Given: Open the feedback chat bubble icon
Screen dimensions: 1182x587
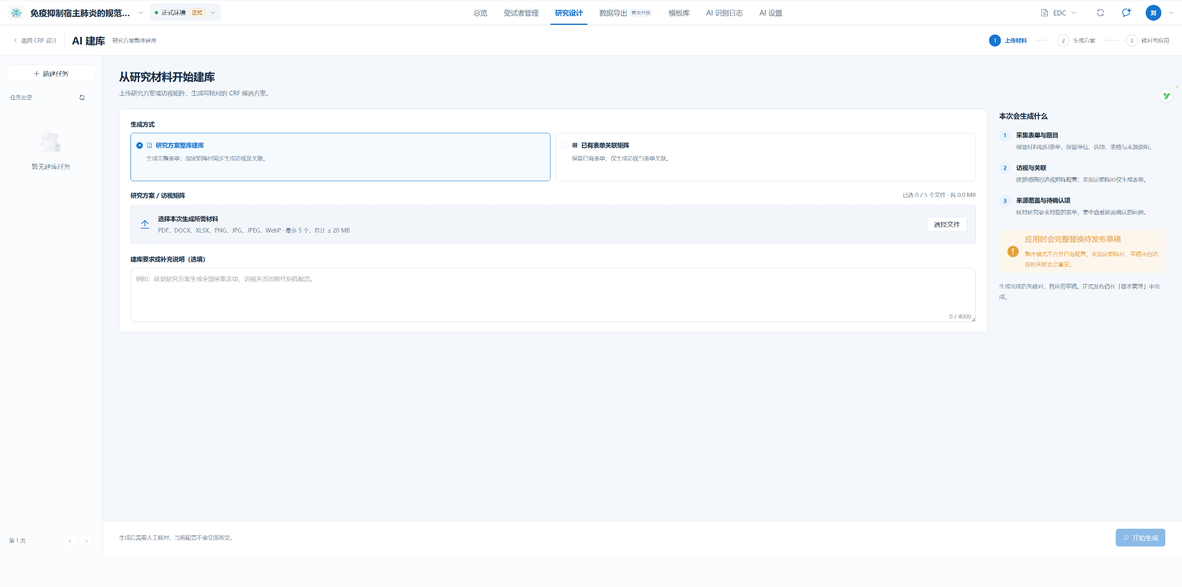Looking at the screenshot, I should [1126, 13].
